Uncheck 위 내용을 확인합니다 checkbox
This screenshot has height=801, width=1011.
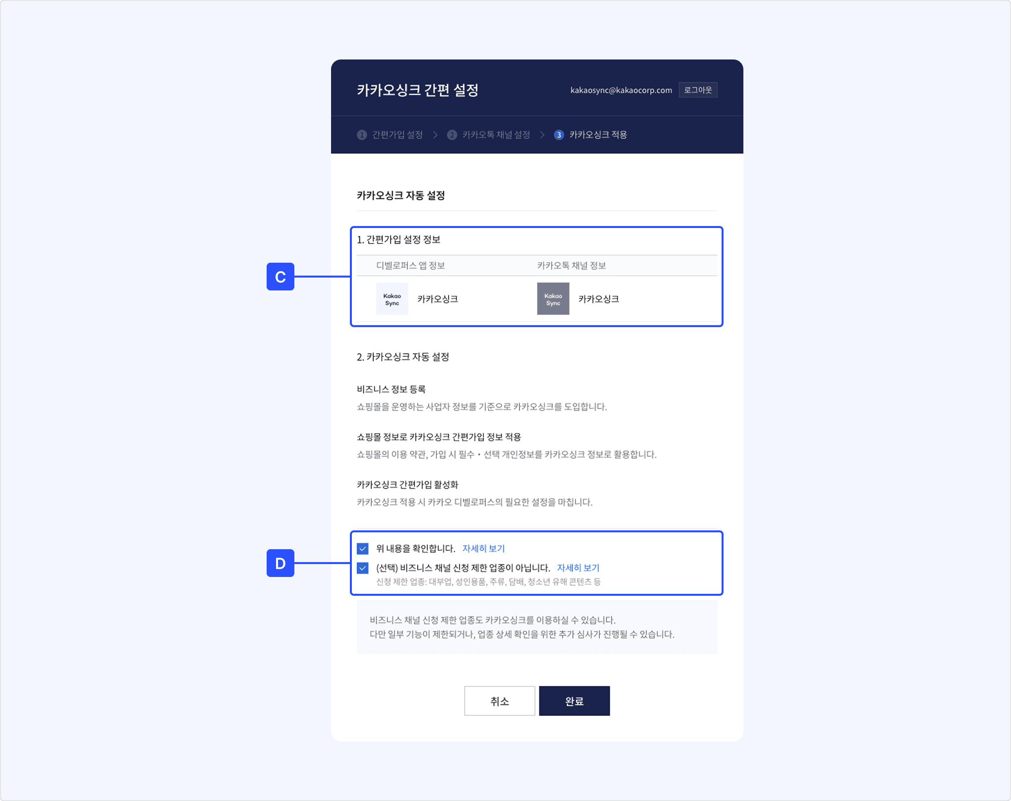(363, 549)
